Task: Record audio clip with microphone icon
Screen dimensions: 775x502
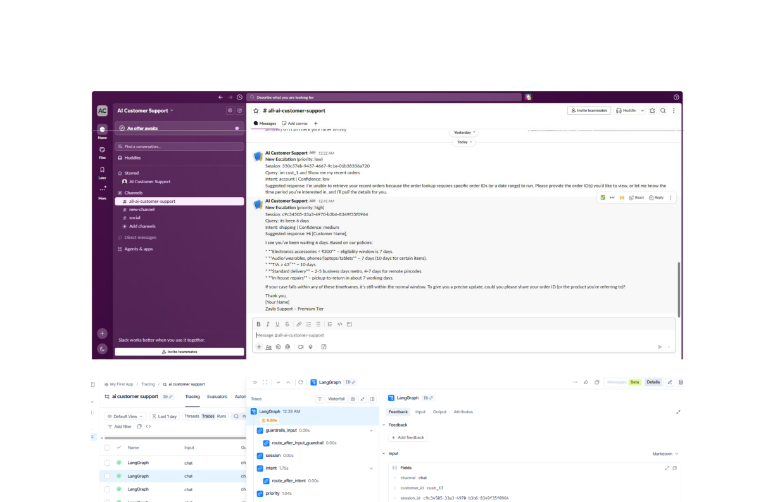Action: tap(310, 347)
